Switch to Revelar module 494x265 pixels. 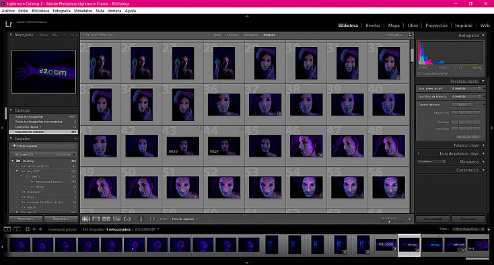tap(373, 26)
